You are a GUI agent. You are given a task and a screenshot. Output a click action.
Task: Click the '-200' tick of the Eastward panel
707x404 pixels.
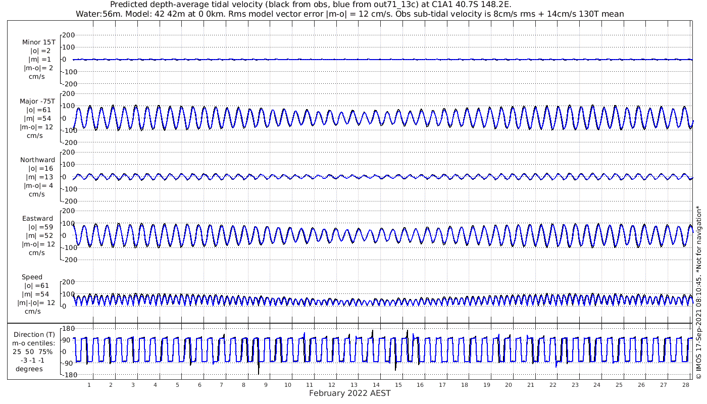coord(68,260)
